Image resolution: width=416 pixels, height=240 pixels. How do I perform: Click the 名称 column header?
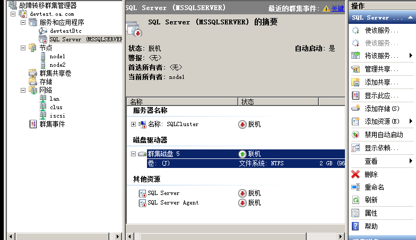click(x=183, y=102)
